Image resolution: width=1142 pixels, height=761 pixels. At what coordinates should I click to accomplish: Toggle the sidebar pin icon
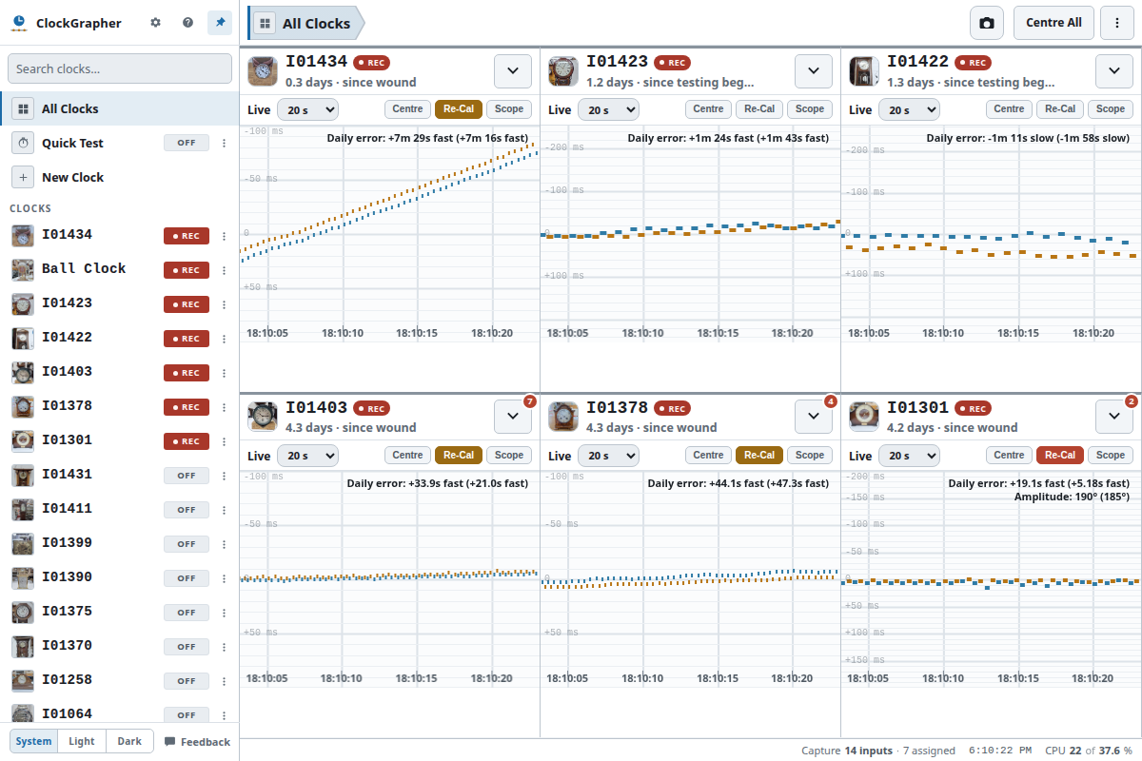[x=220, y=23]
